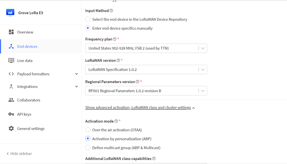Select the API keys key icon

[11, 114]
